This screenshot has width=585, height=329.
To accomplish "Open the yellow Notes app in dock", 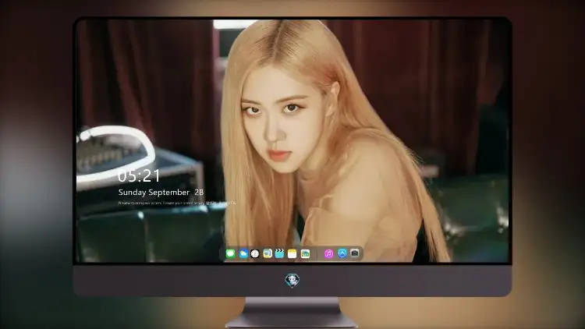I will (292, 253).
